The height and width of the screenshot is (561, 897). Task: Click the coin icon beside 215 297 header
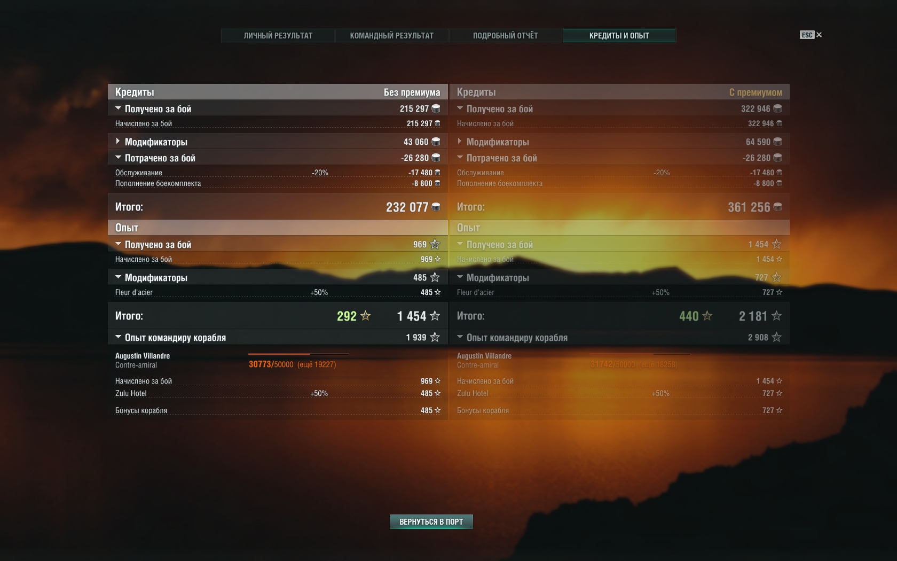[436, 108]
